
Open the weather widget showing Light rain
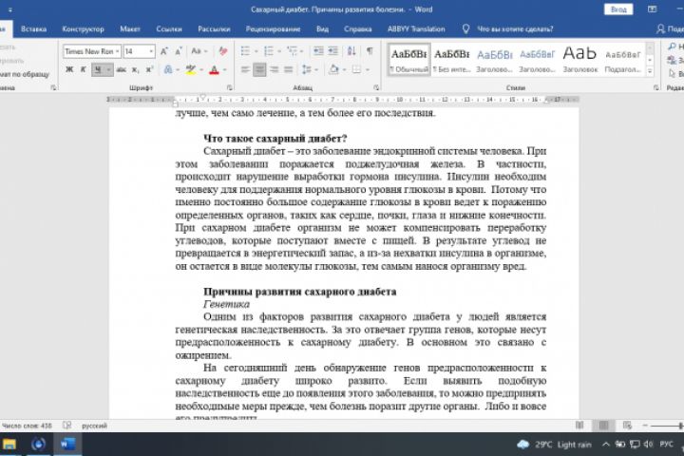554,445
